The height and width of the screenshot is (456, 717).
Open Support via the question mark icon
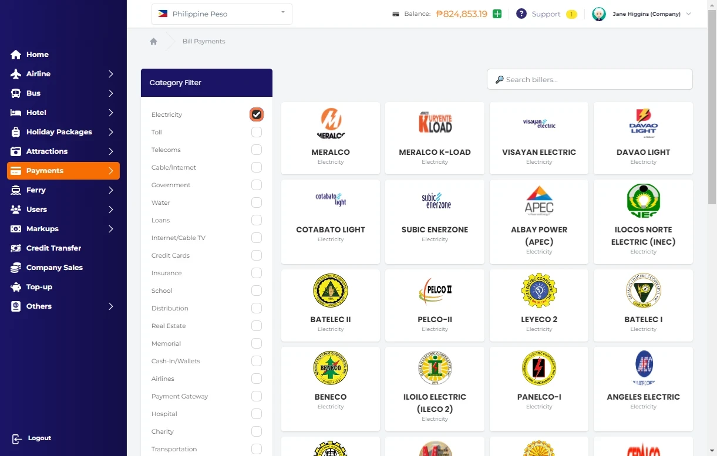[521, 14]
